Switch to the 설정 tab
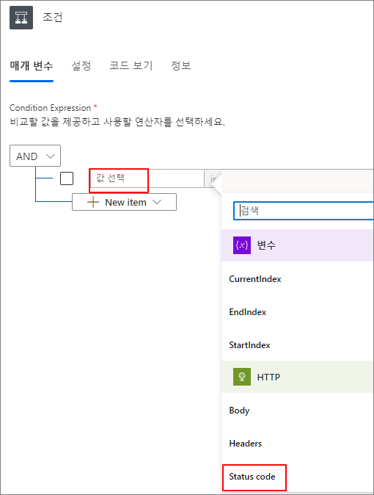Image resolution: width=374 pixels, height=495 pixels. coord(81,65)
